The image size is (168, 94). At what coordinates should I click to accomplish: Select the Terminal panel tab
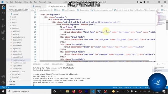(70, 64)
